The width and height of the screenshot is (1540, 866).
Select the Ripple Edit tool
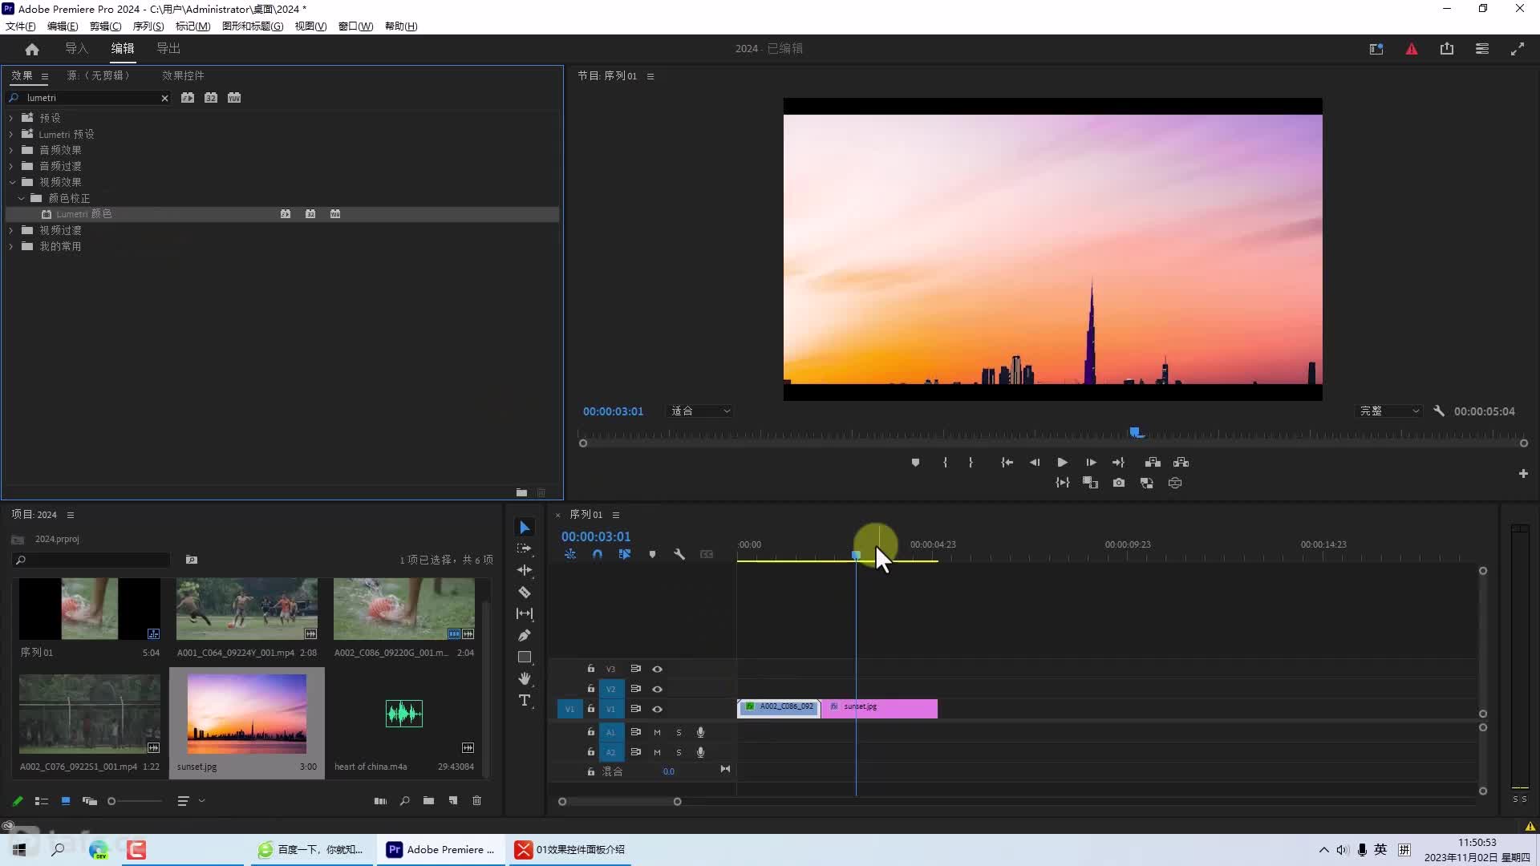tap(525, 570)
